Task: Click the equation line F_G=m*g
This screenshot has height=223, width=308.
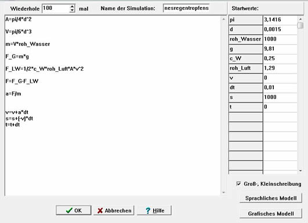Action: (x=17, y=57)
